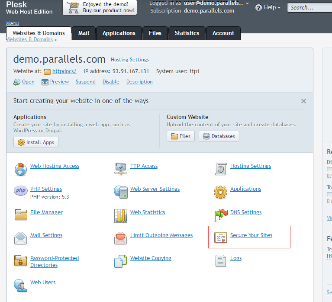
Task: Click the Plesk Web Host Edition logo
Action: (29, 8)
